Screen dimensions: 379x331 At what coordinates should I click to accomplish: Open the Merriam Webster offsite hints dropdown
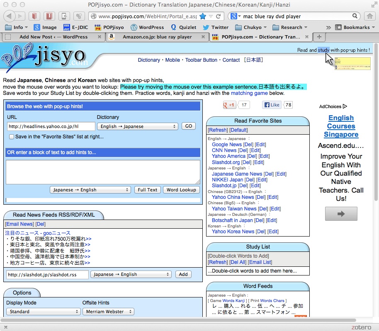pos(108,312)
